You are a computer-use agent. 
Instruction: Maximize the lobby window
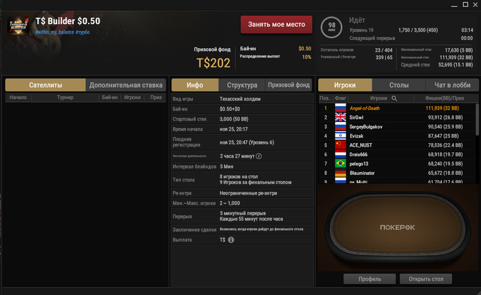click(x=465, y=5)
